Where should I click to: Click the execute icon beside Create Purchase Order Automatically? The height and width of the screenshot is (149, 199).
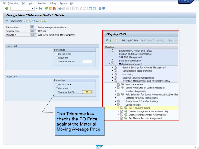point(126,115)
